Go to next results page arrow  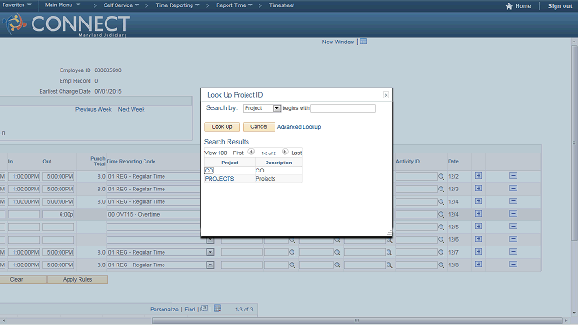coord(285,152)
